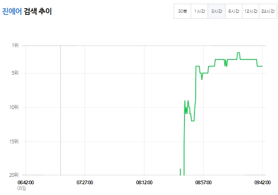The image size is (278, 195).
Task: Select the 10위 rank label
Action: point(14,107)
